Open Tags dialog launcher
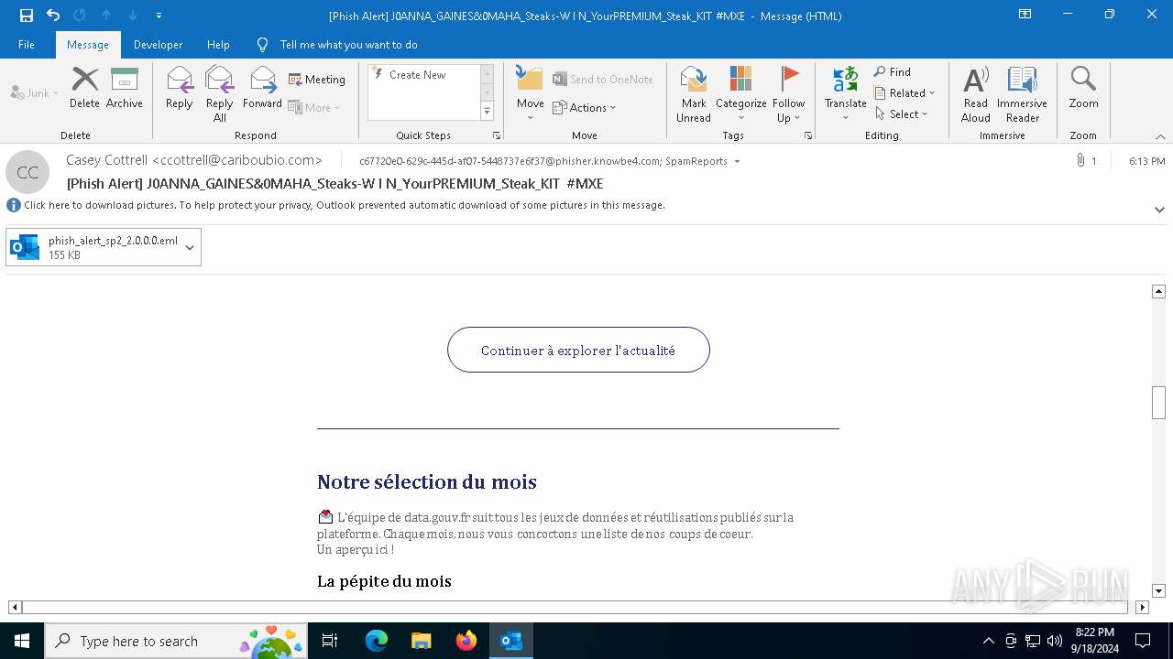The width and height of the screenshot is (1173, 659). (x=808, y=135)
